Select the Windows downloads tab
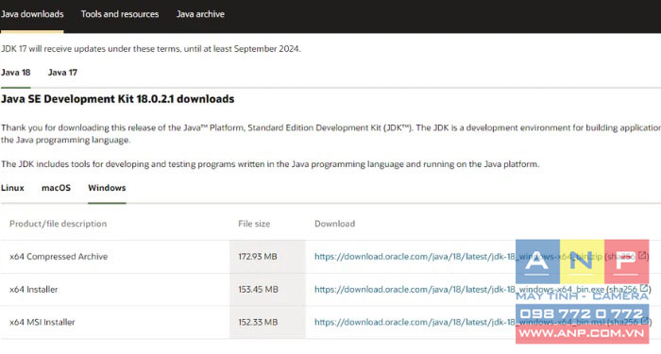Screen dimensions: 661x354 pyautogui.click(x=107, y=188)
